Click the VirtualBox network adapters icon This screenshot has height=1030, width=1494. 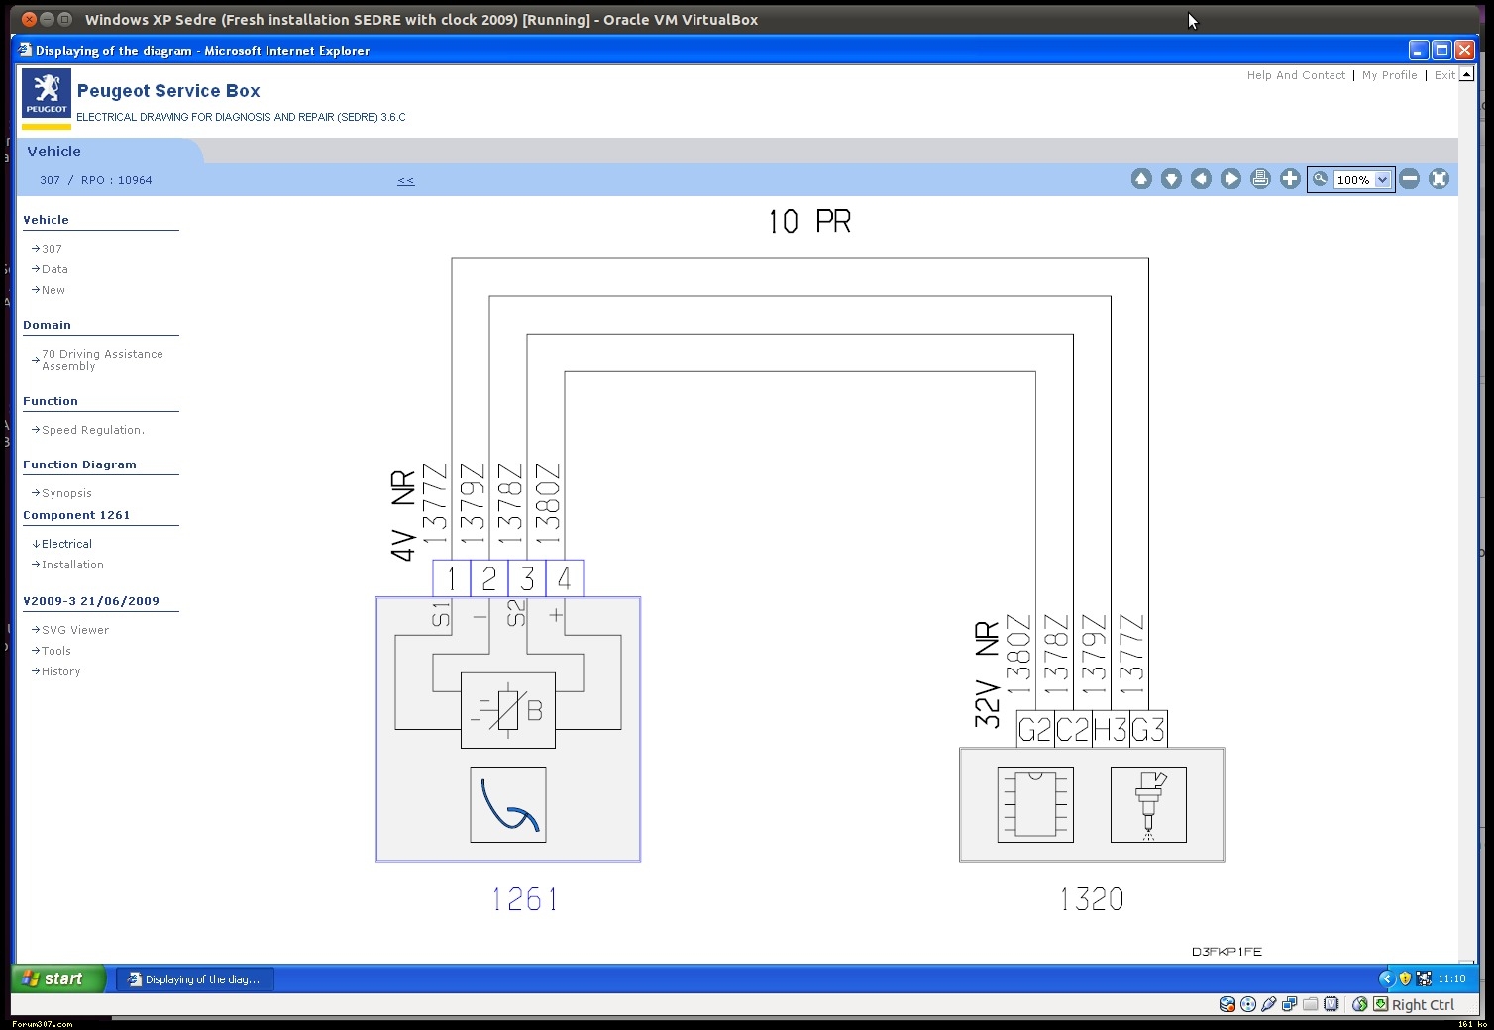1289,1004
